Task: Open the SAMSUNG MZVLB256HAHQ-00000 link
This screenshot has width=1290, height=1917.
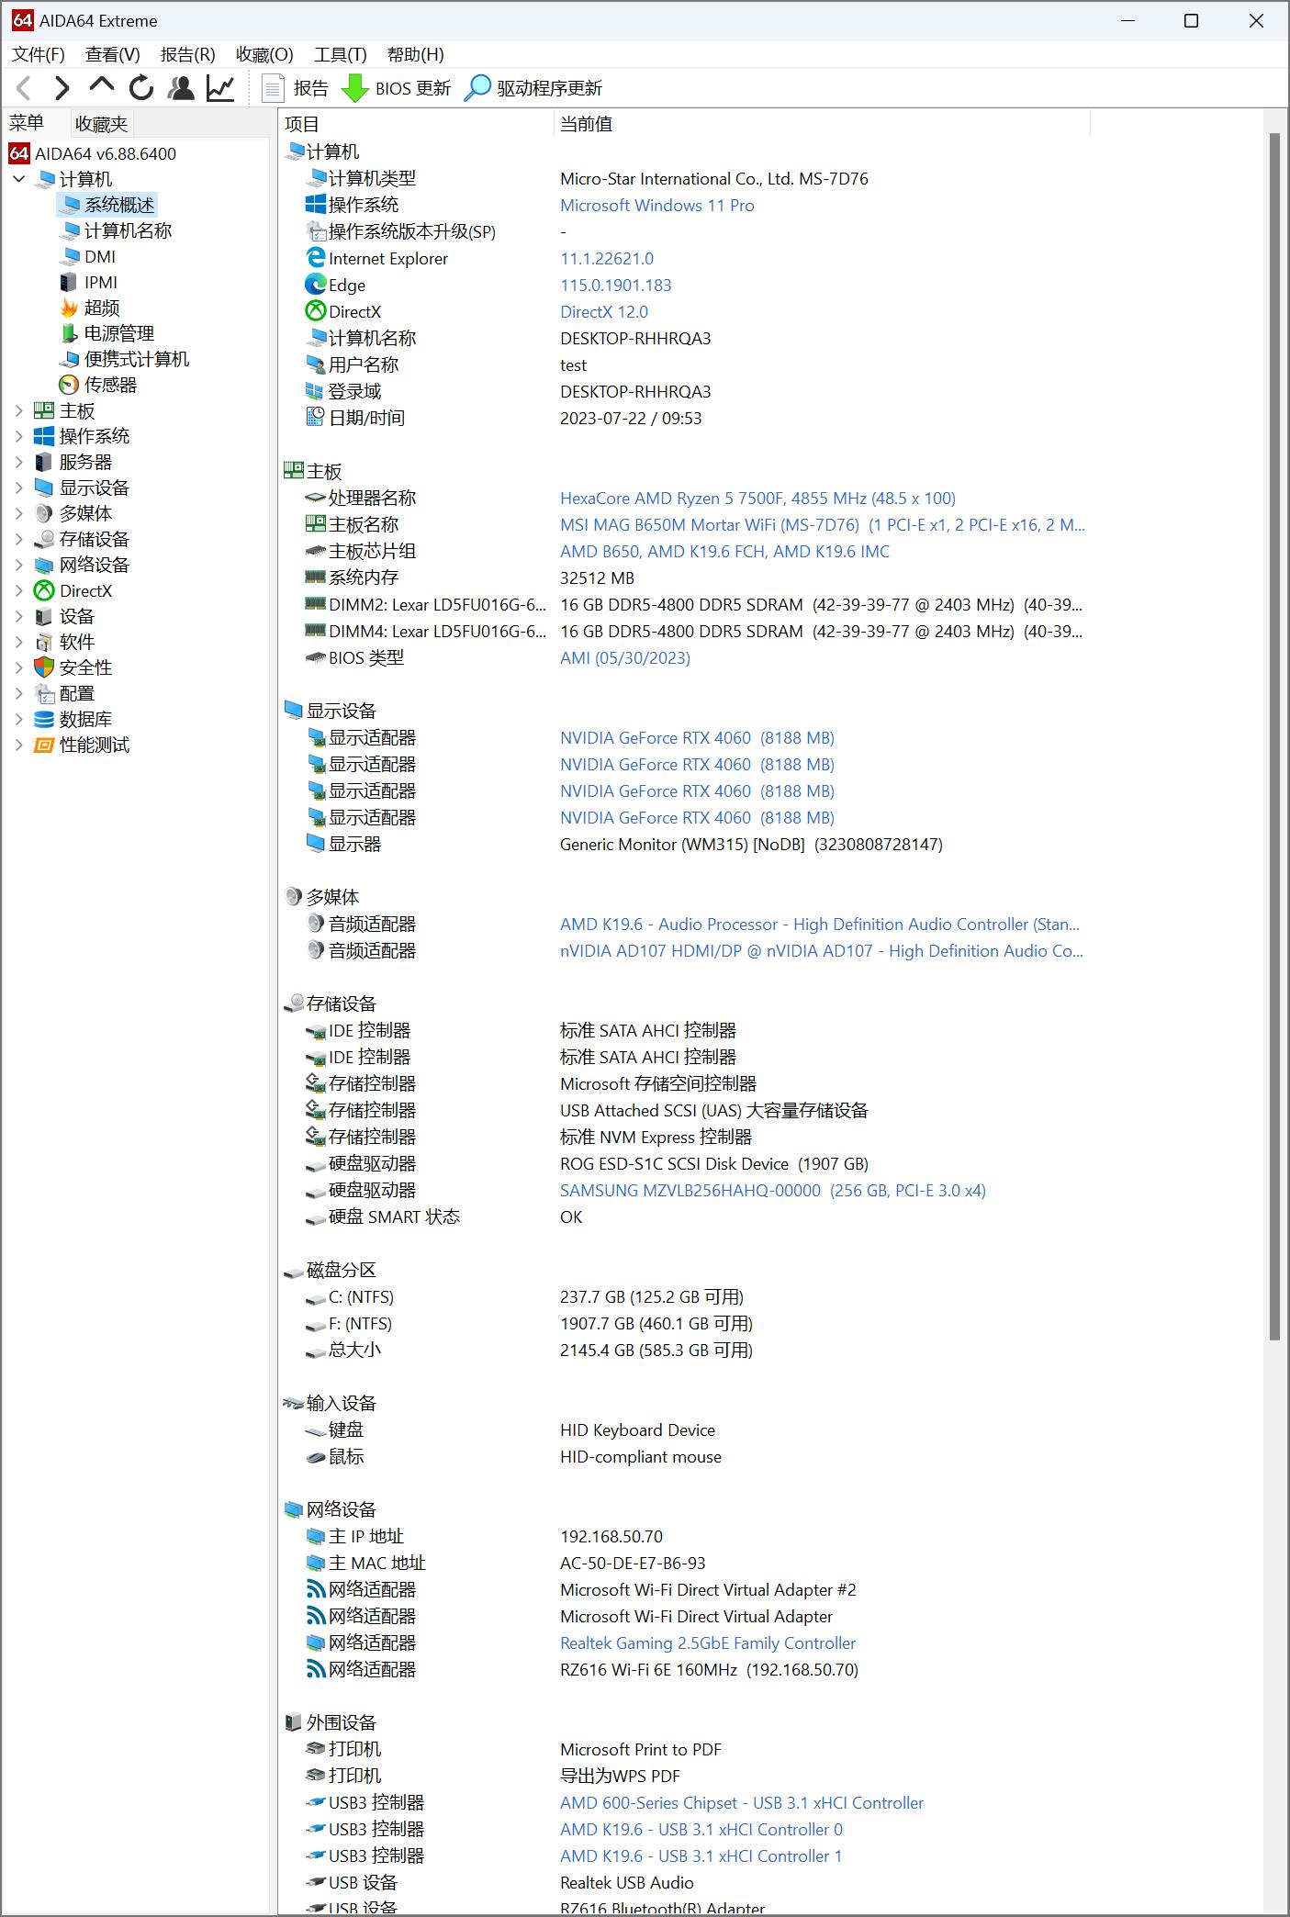Action: 773,1191
